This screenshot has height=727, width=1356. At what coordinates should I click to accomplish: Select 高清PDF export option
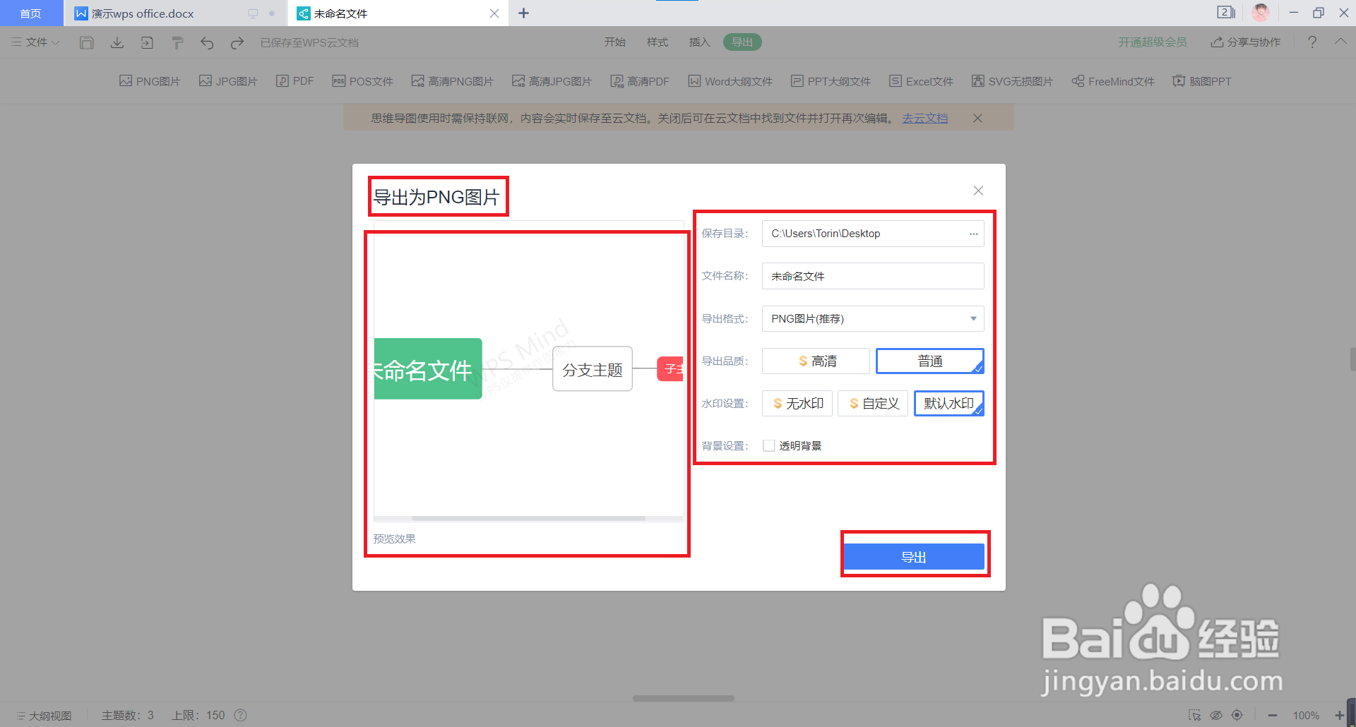click(640, 81)
